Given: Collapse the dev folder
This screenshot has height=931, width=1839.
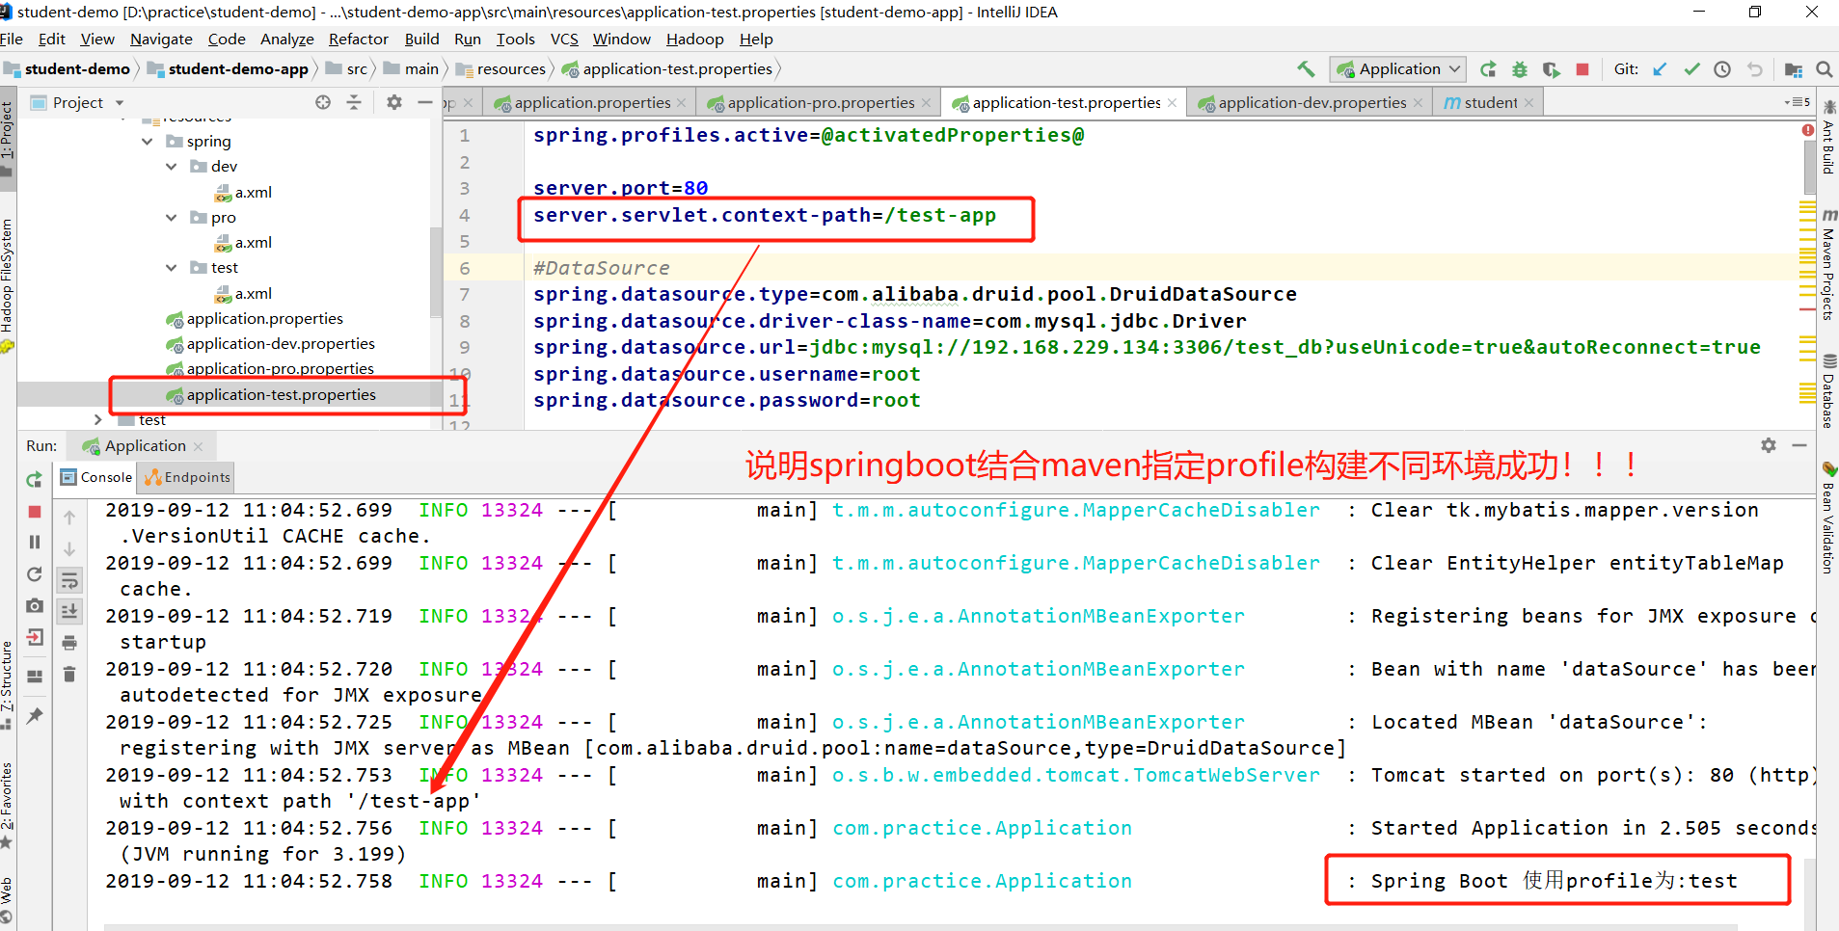Looking at the screenshot, I should (172, 167).
